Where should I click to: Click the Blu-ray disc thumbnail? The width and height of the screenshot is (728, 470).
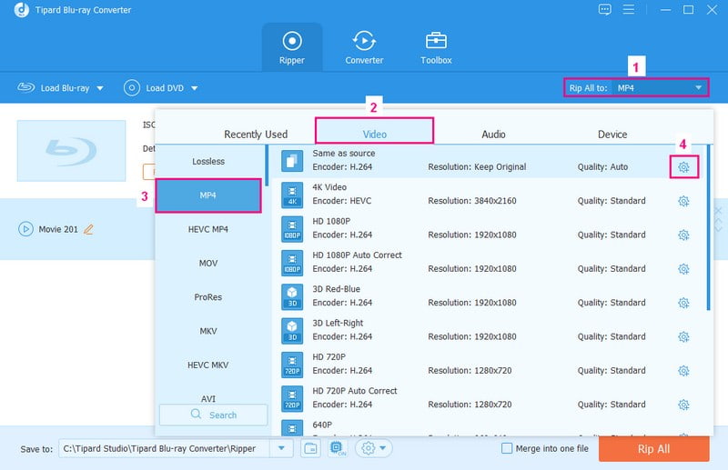(x=71, y=151)
